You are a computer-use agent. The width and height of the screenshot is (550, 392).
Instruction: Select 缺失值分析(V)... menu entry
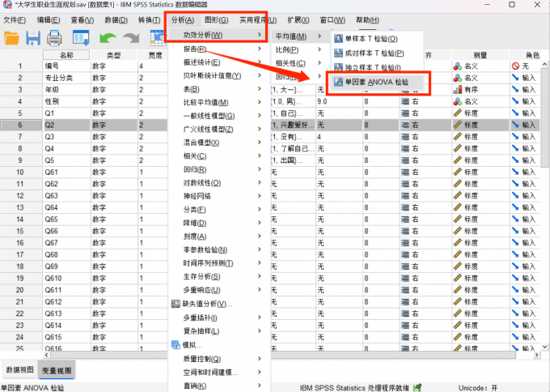(220, 304)
